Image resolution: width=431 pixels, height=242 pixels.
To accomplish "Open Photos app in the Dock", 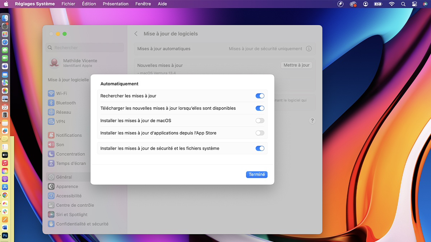I will point(5,91).
